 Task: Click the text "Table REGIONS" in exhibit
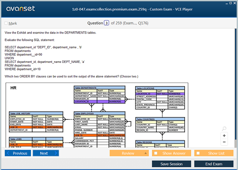tap(144, 142)
